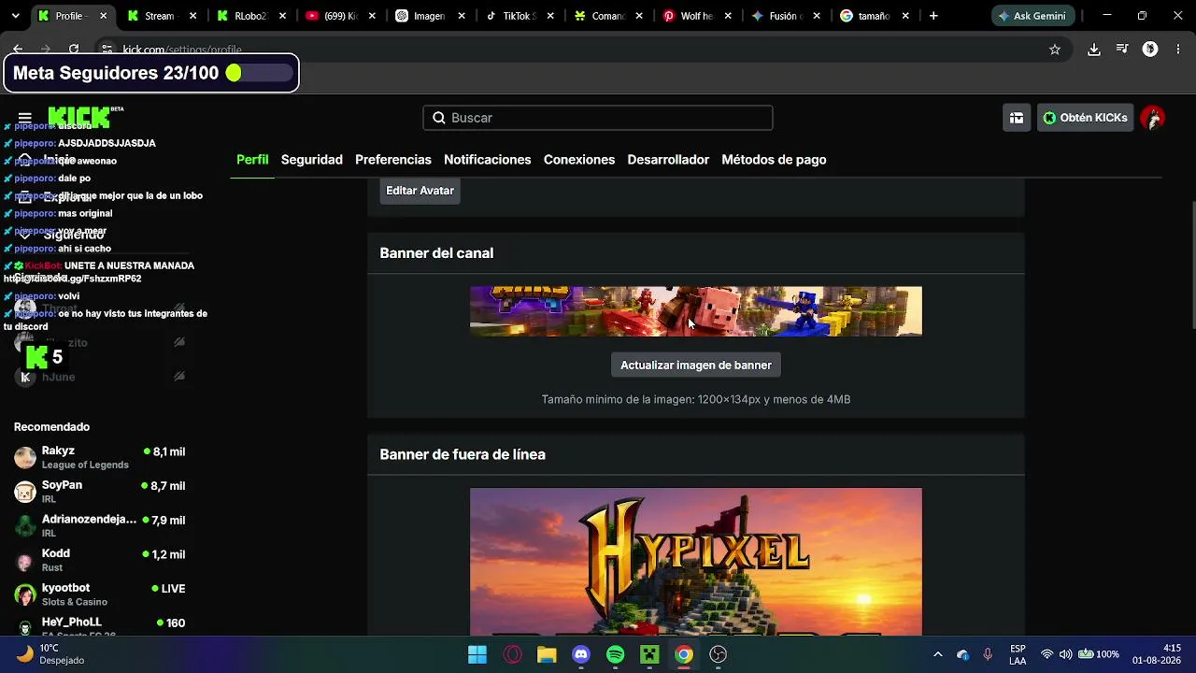This screenshot has width=1196, height=673.
Task: Switch to the YouTube (699) browser tab
Action: tap(338, 16)
